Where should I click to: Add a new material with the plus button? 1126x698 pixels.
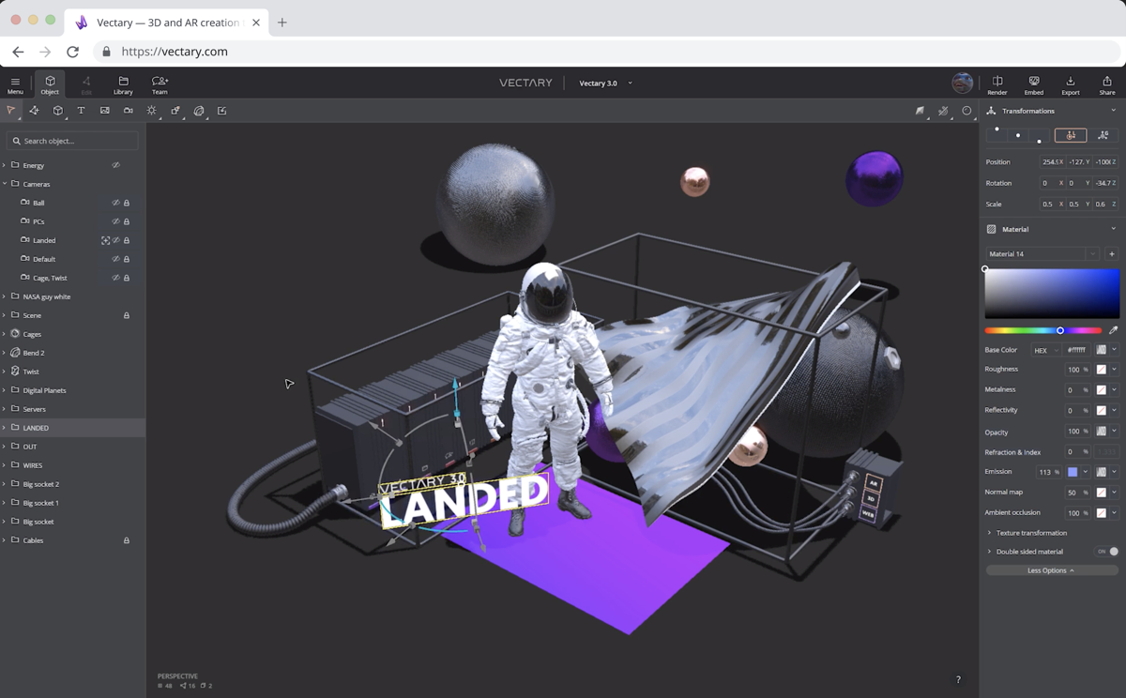(1112, 254)
